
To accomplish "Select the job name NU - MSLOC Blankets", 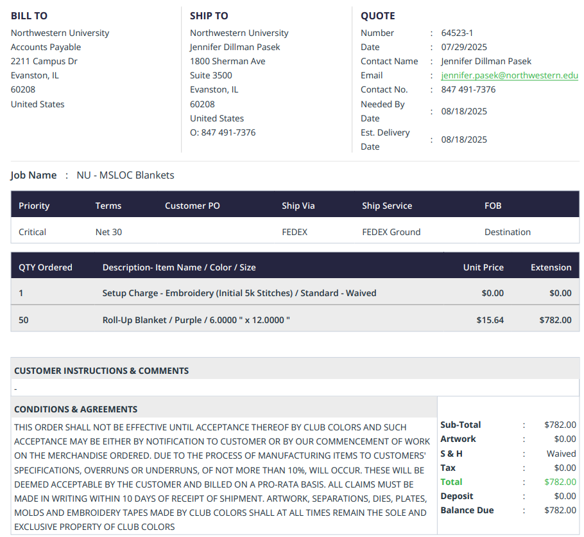I will 125,175.
